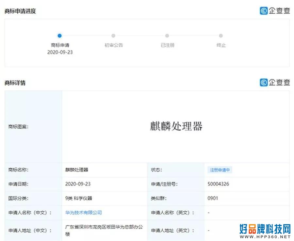The height and width of the screenshot is (241, 294).
Task: Click the grey 终止 progress step dot
Action: 221,36
